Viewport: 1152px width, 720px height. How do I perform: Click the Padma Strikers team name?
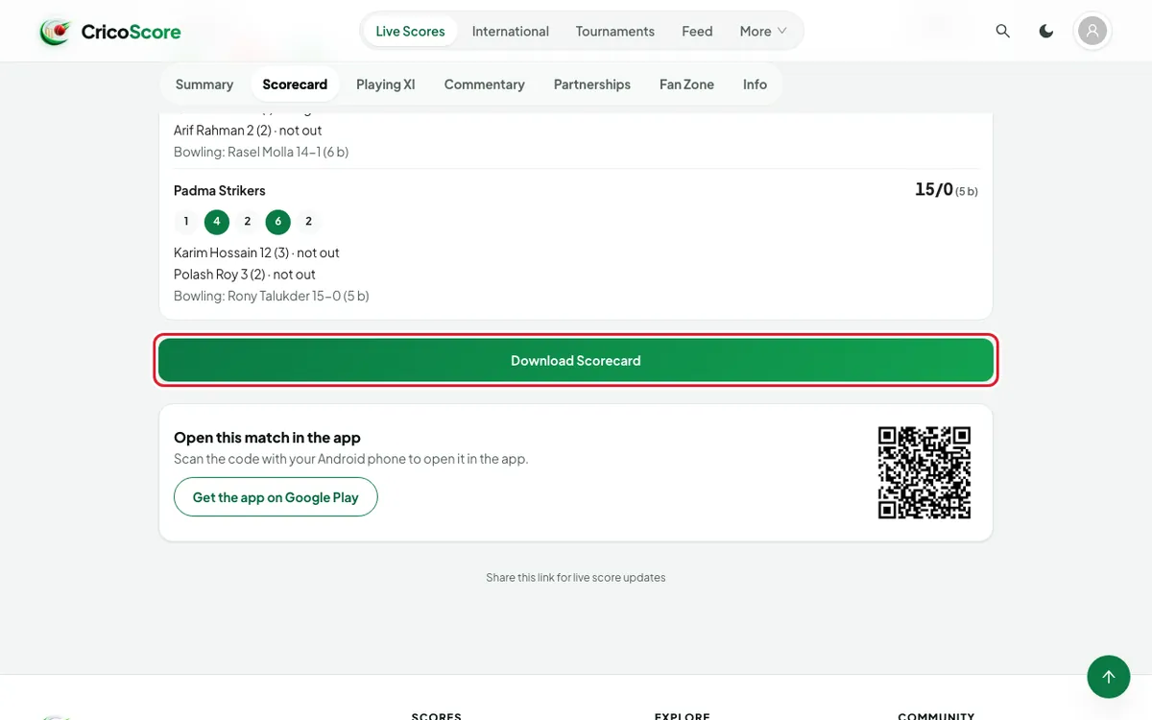pyautogui.click(x=220, y=190)
